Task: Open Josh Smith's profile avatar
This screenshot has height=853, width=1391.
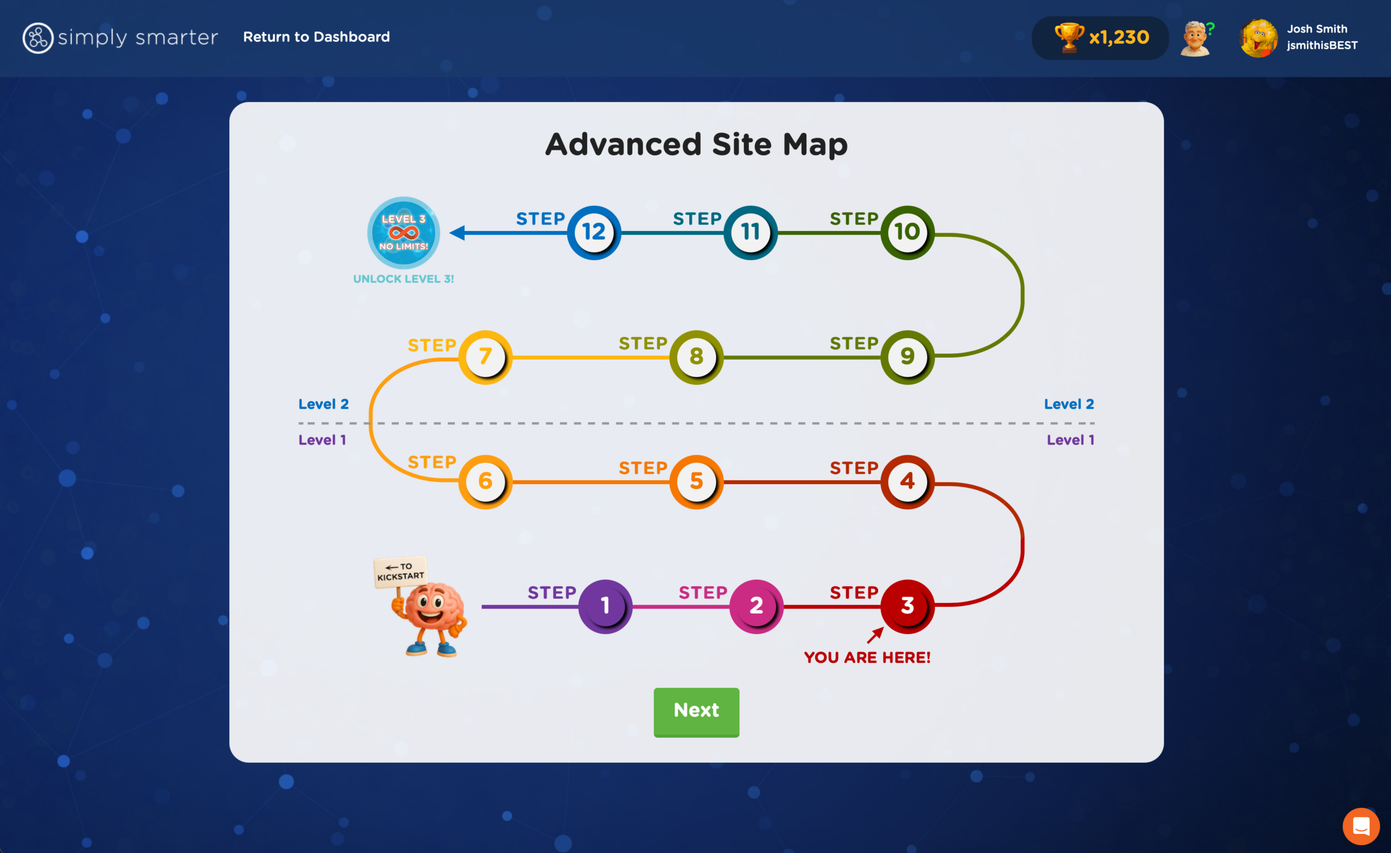Action: point(1258,37)
